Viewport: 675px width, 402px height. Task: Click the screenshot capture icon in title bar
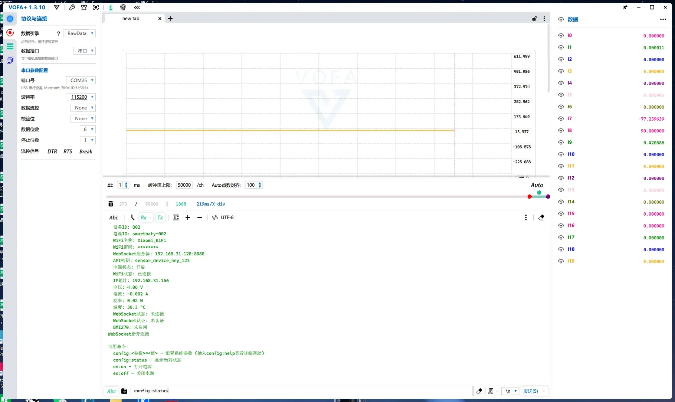[96, 7]
